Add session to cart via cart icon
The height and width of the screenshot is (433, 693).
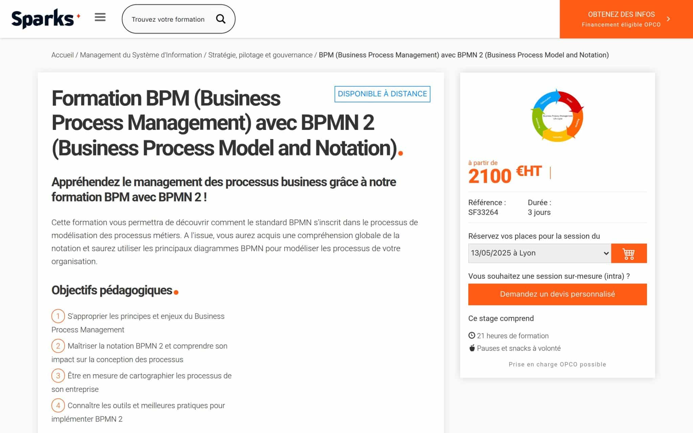(x=629, y=253)
